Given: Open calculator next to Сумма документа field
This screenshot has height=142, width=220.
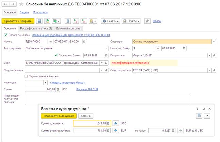Looking at the screenshot, I should pos(109,123).
